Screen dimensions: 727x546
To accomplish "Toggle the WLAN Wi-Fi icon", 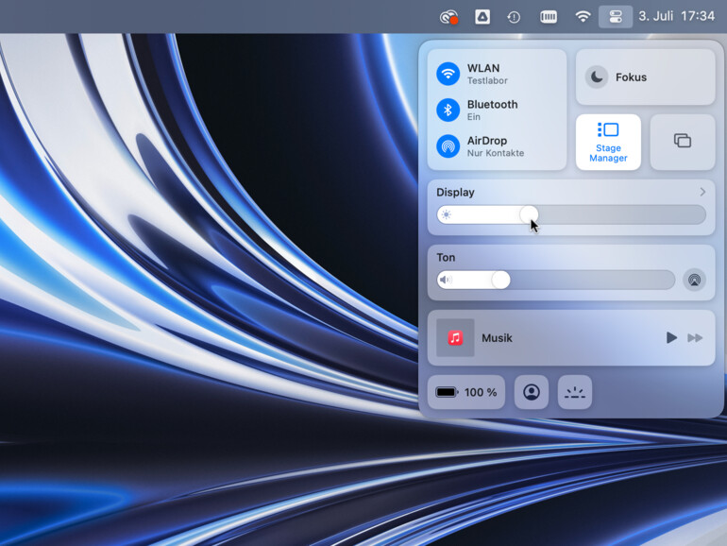I will pyautogui.click(x=448, y=74).
